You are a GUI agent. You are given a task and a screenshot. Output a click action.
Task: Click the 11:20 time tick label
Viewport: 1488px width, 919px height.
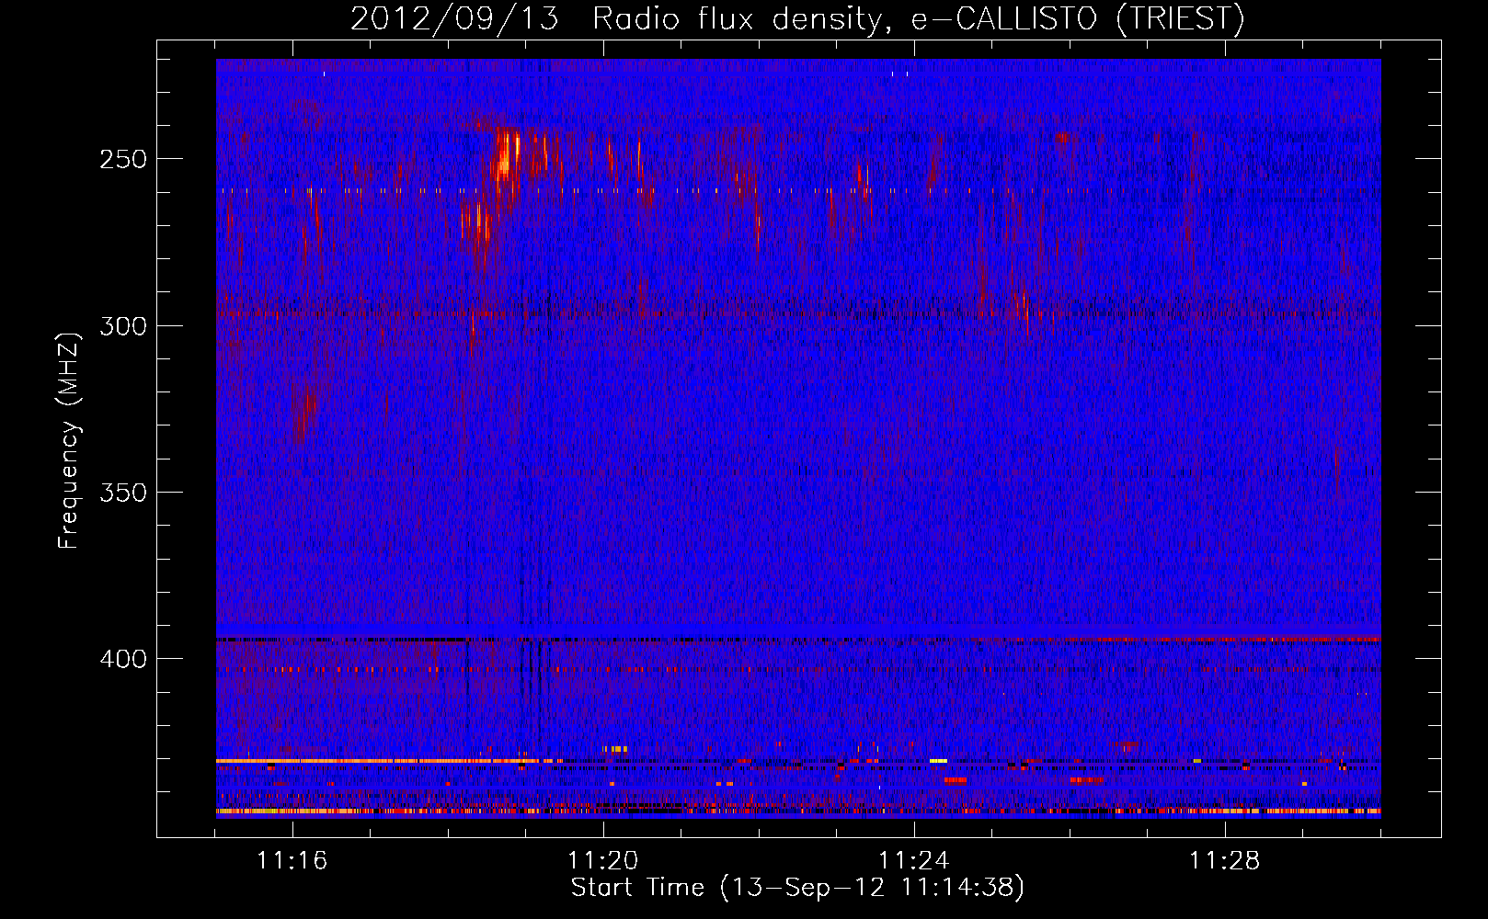point(603,861)
